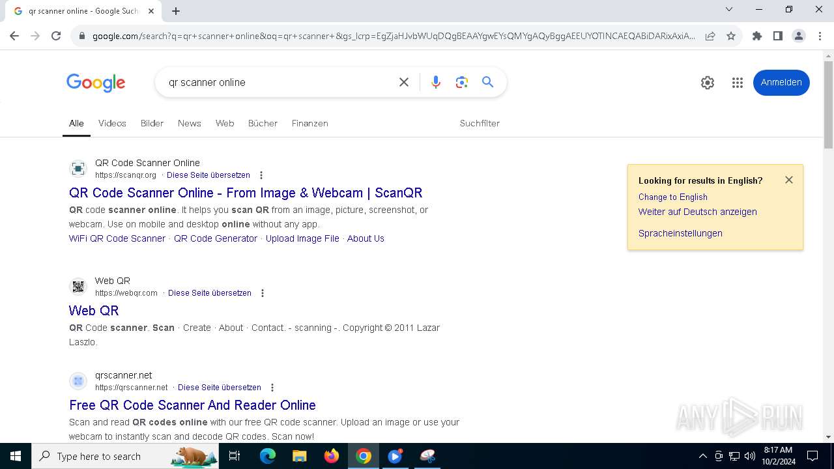Open the Suchfilter options
Viewport: 834px width, 469px height.
pyautogui.click(x=480, y=123)
